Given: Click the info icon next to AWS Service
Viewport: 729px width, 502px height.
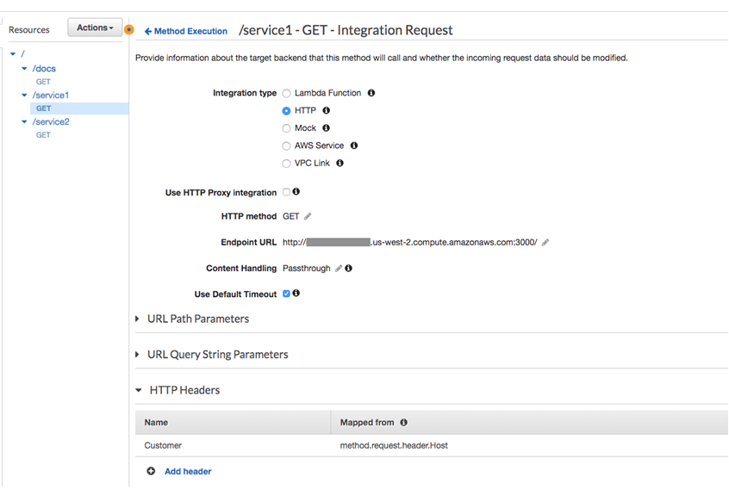Looking at the screenshot, I should coord(354,146).
